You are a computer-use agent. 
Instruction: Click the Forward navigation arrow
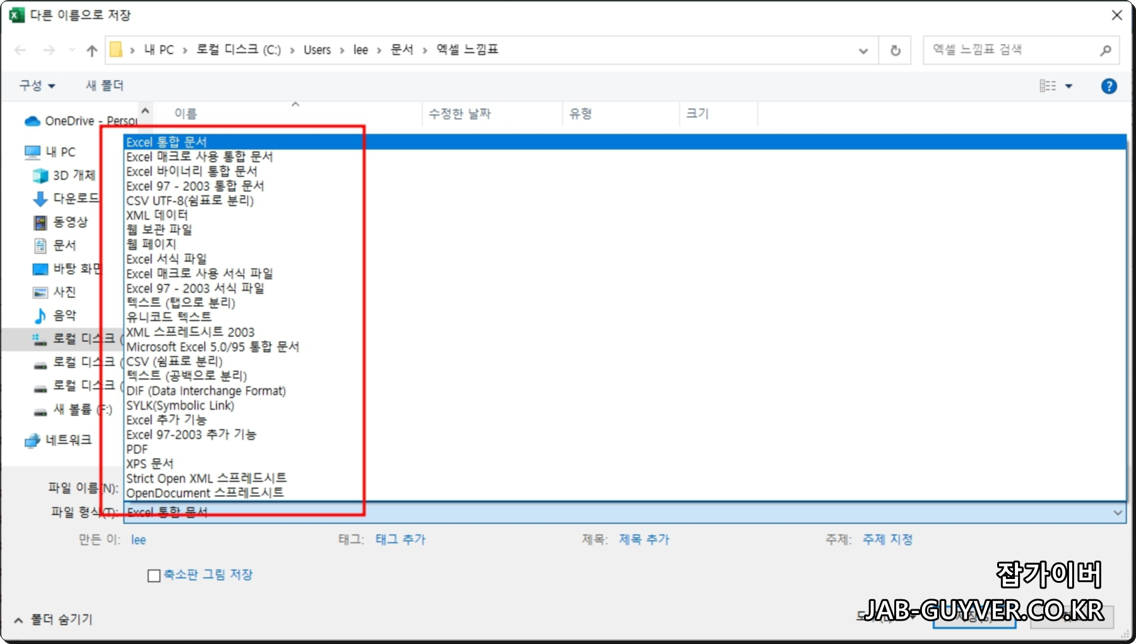49,50
